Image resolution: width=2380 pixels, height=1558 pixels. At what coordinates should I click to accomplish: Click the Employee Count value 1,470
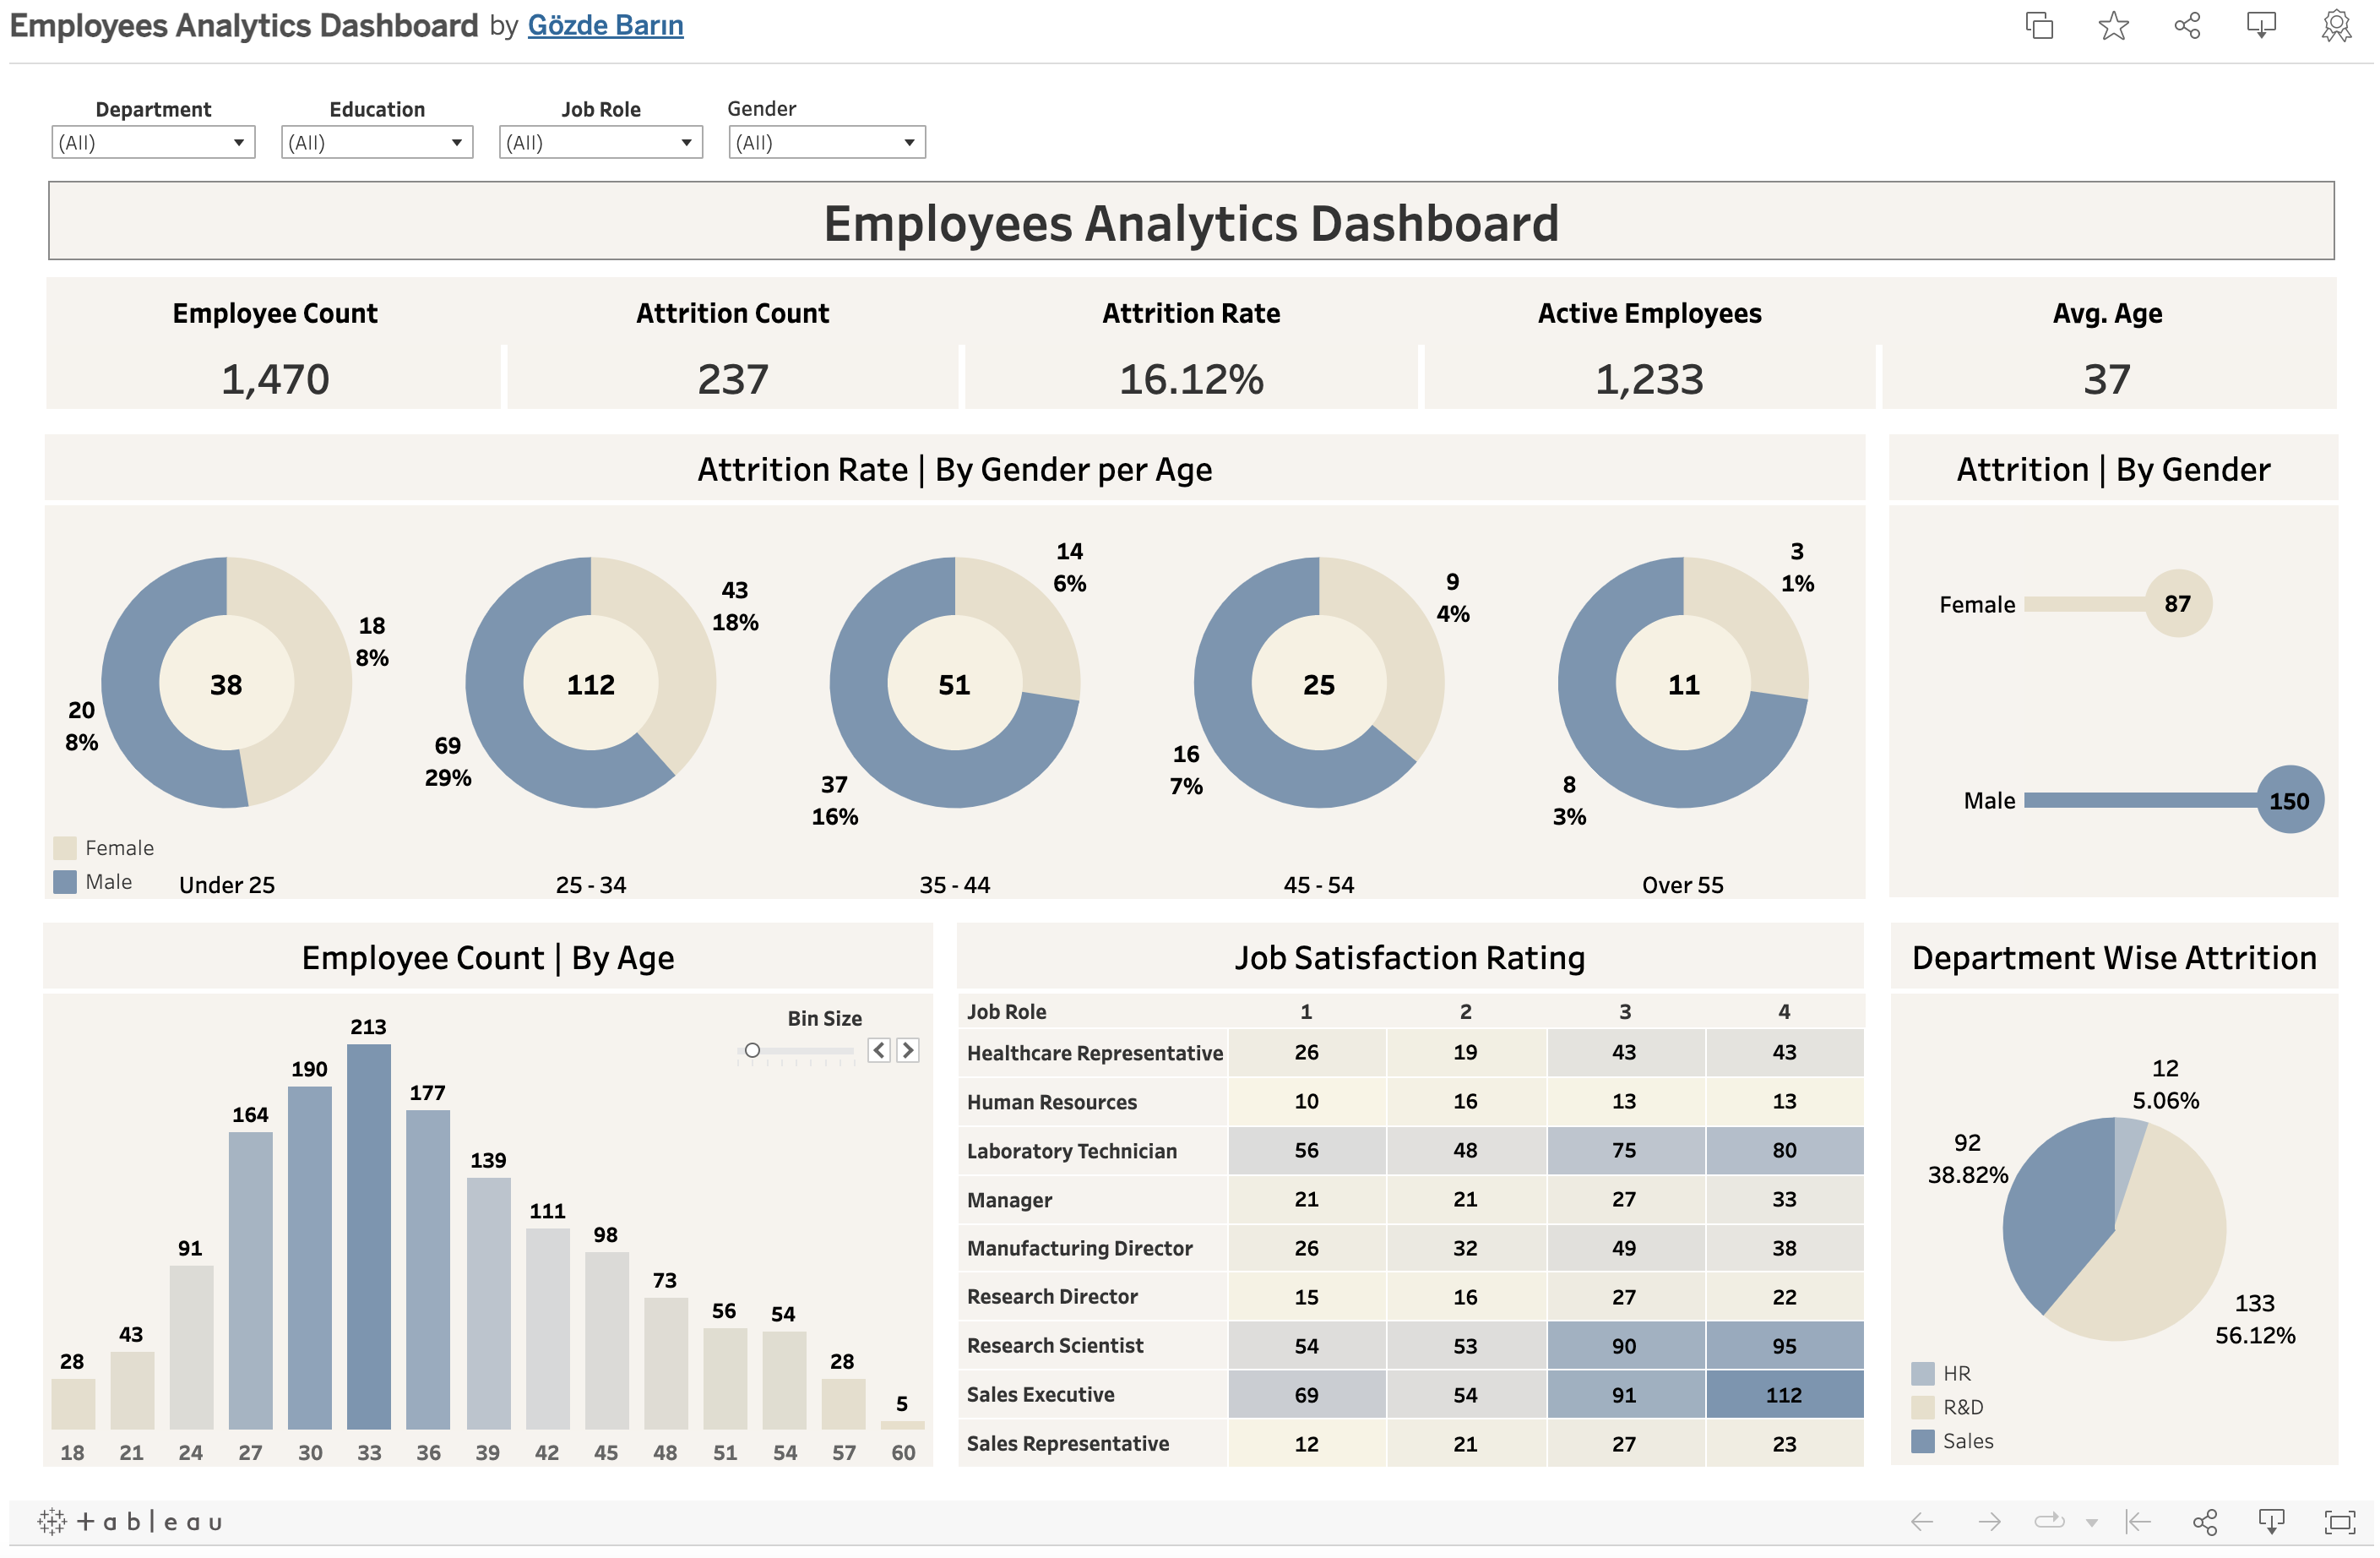pos(275,379)
